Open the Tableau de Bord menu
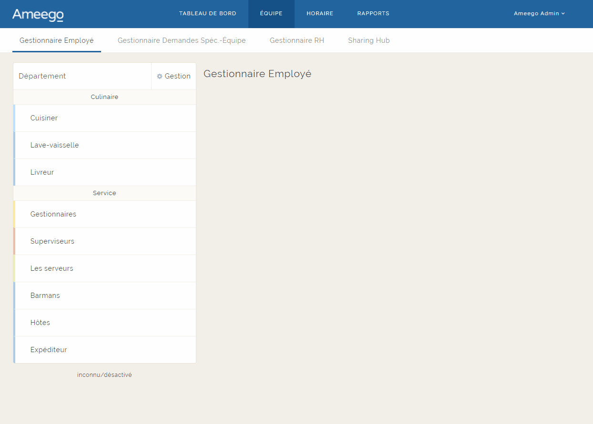Viewport: 593px width, 424px height. coord(207,13)
